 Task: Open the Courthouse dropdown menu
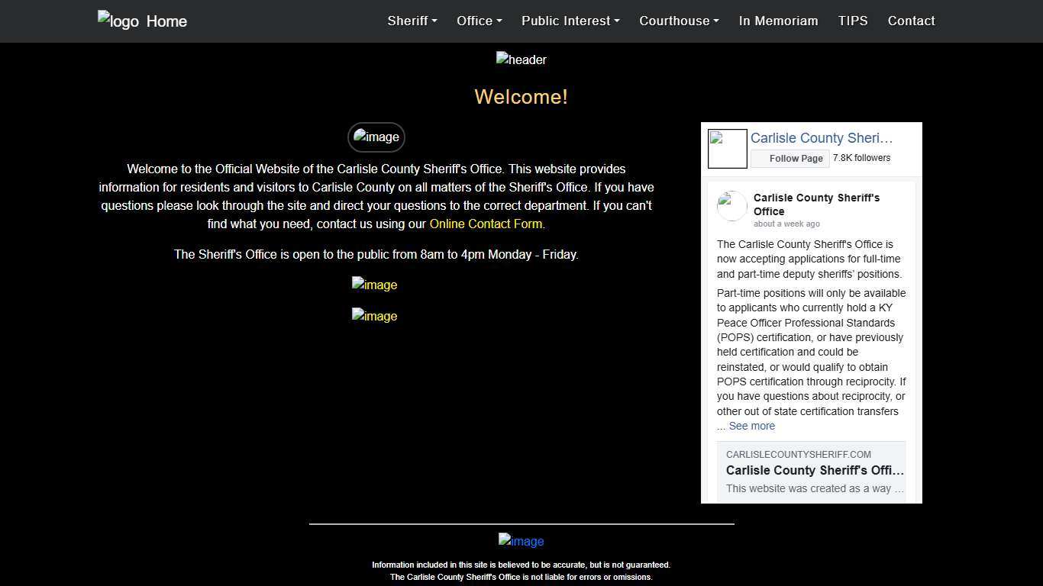pyautogui.click(x=679, y=21)
